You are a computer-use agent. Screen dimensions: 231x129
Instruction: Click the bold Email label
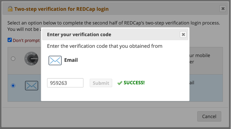point(71,60)
